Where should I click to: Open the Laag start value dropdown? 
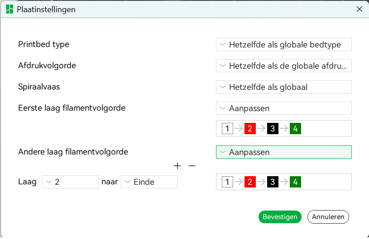pyautogui.click(x=70, y=182)
